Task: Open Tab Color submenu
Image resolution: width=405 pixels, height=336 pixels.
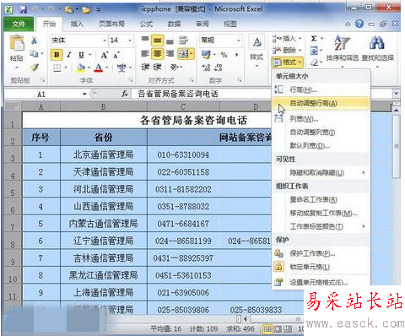Action: [321, 226]
